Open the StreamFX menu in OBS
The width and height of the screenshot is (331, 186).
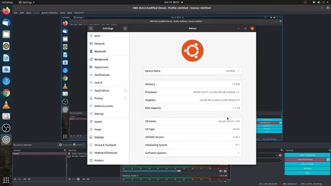pyautogui.click(x=79, y=13)
